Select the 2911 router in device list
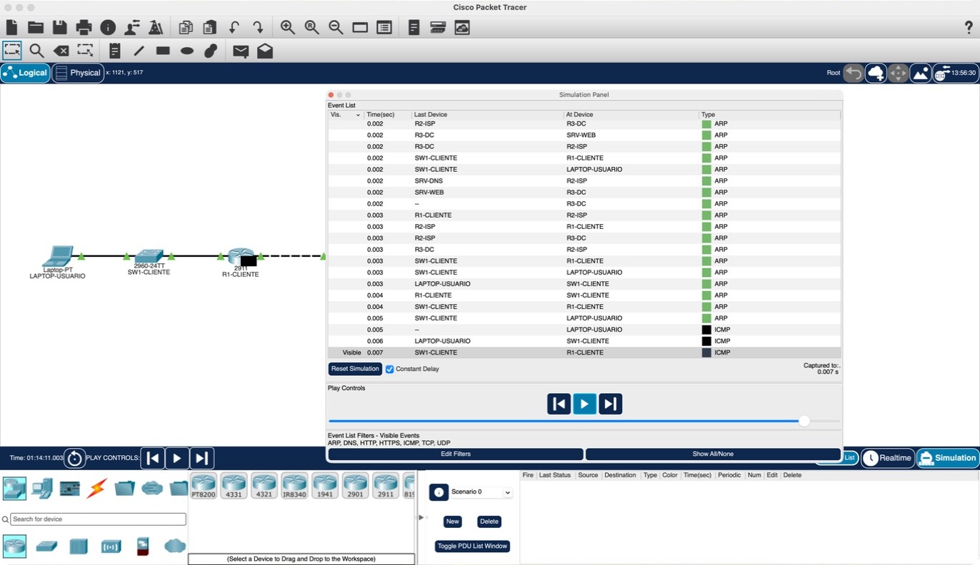The height and width of the screenshot is (565, 980). tap(386, 484)
